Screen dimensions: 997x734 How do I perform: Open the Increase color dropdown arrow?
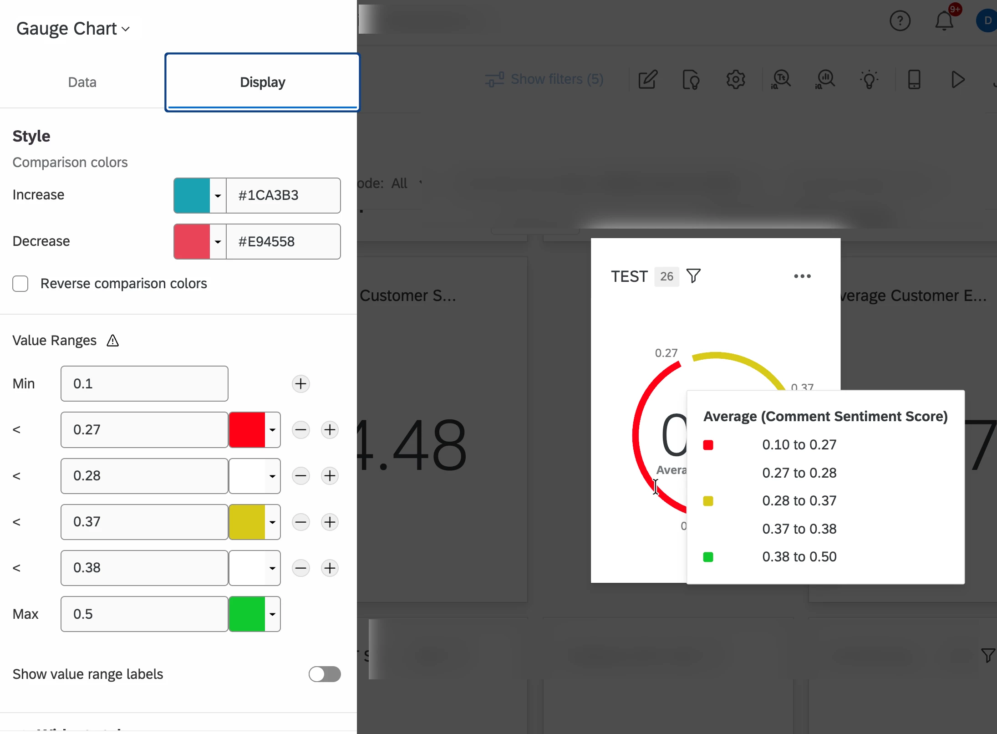[x=218, y=196]
